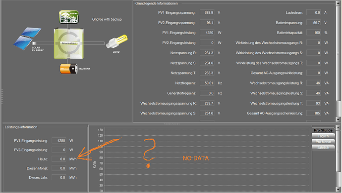Click scroll-down arrow of the chart panel
Image resolution: width=342 pixels, height=193 pixels.
click(x=338, y=190)
